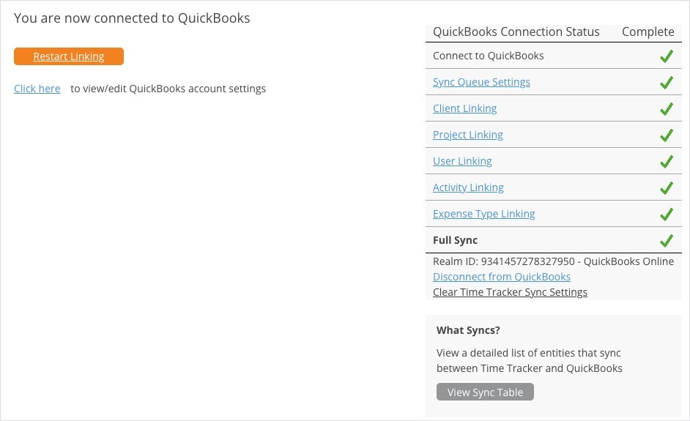This screenshot has height=421, width=690.
Task: Clear Time Tracker Sync Settings link
Action: (510, 292)
